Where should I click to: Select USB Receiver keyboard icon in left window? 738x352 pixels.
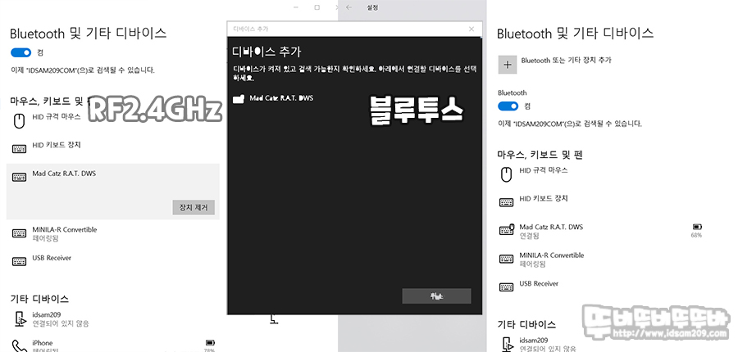point(19,262)
